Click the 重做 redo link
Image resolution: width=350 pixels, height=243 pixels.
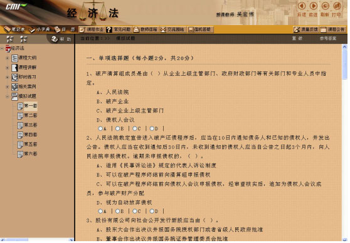[297, 38]
